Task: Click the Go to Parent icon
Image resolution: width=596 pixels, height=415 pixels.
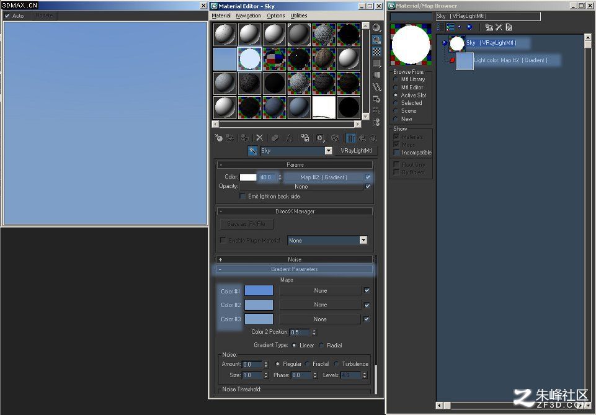Action: [x=362, y=138]
